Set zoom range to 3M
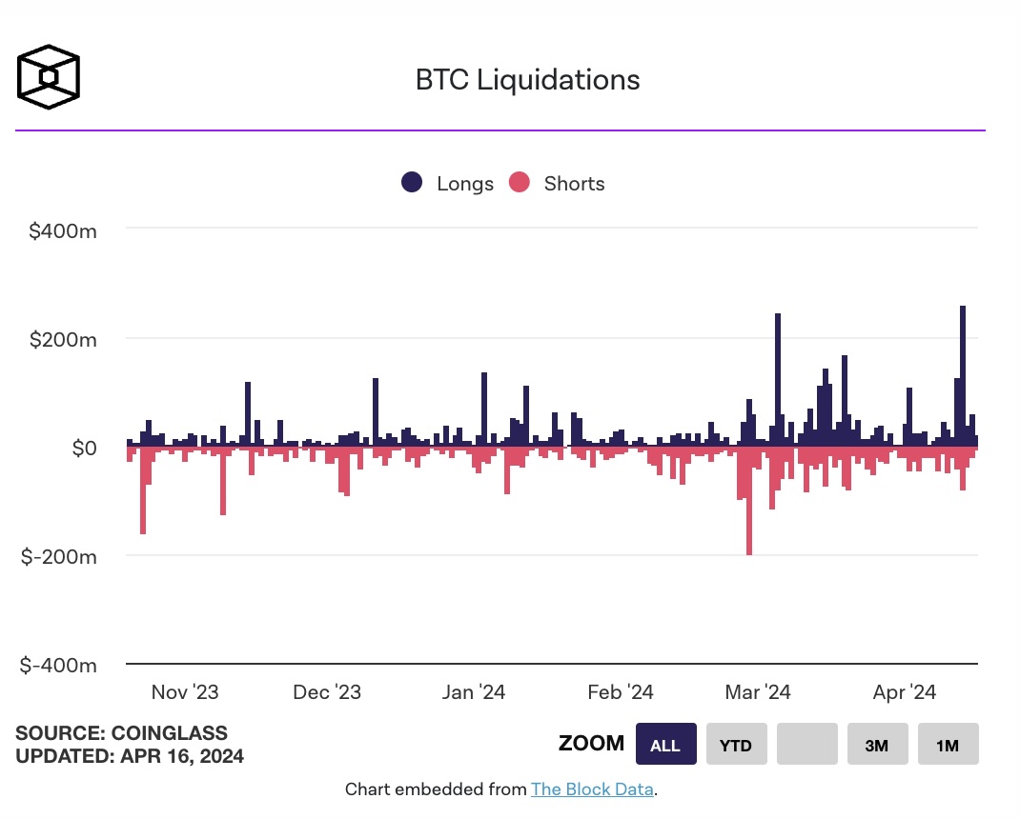 877,745
